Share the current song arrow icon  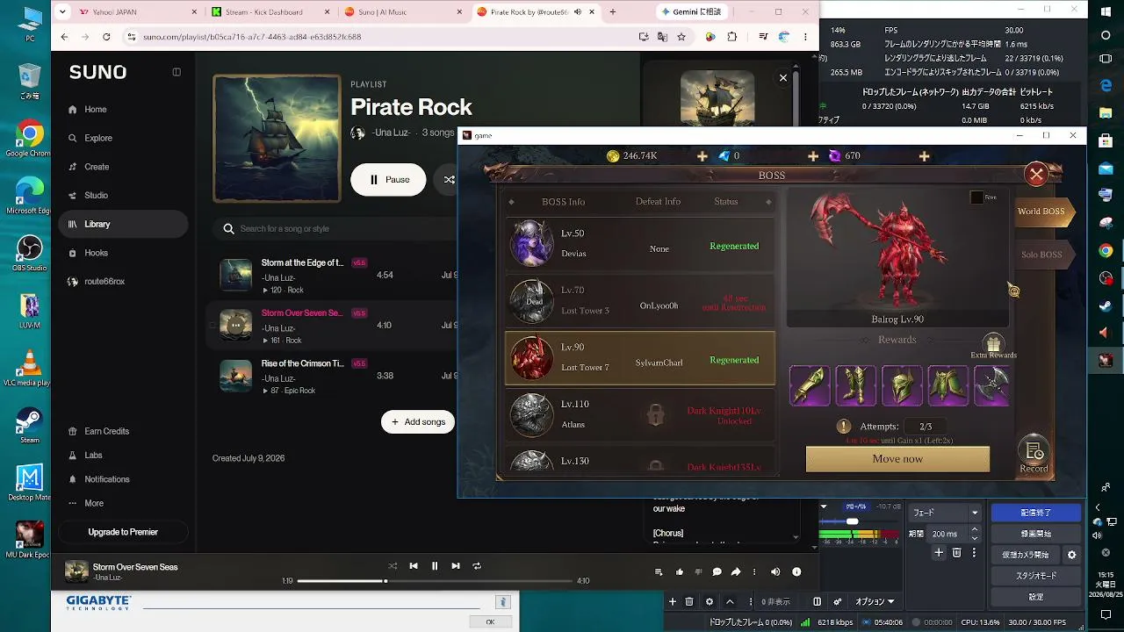tap(736, 572)
